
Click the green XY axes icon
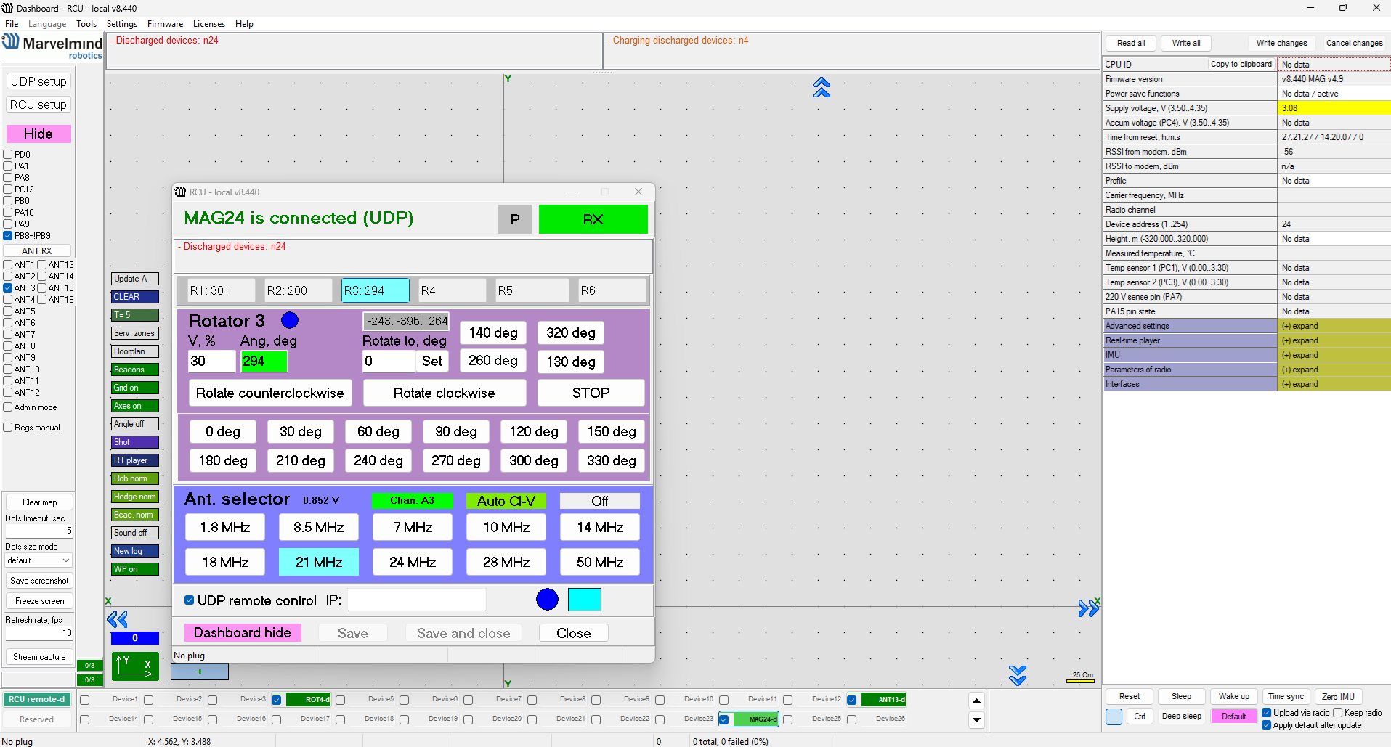pyautogui.click(x=135, y=666)
